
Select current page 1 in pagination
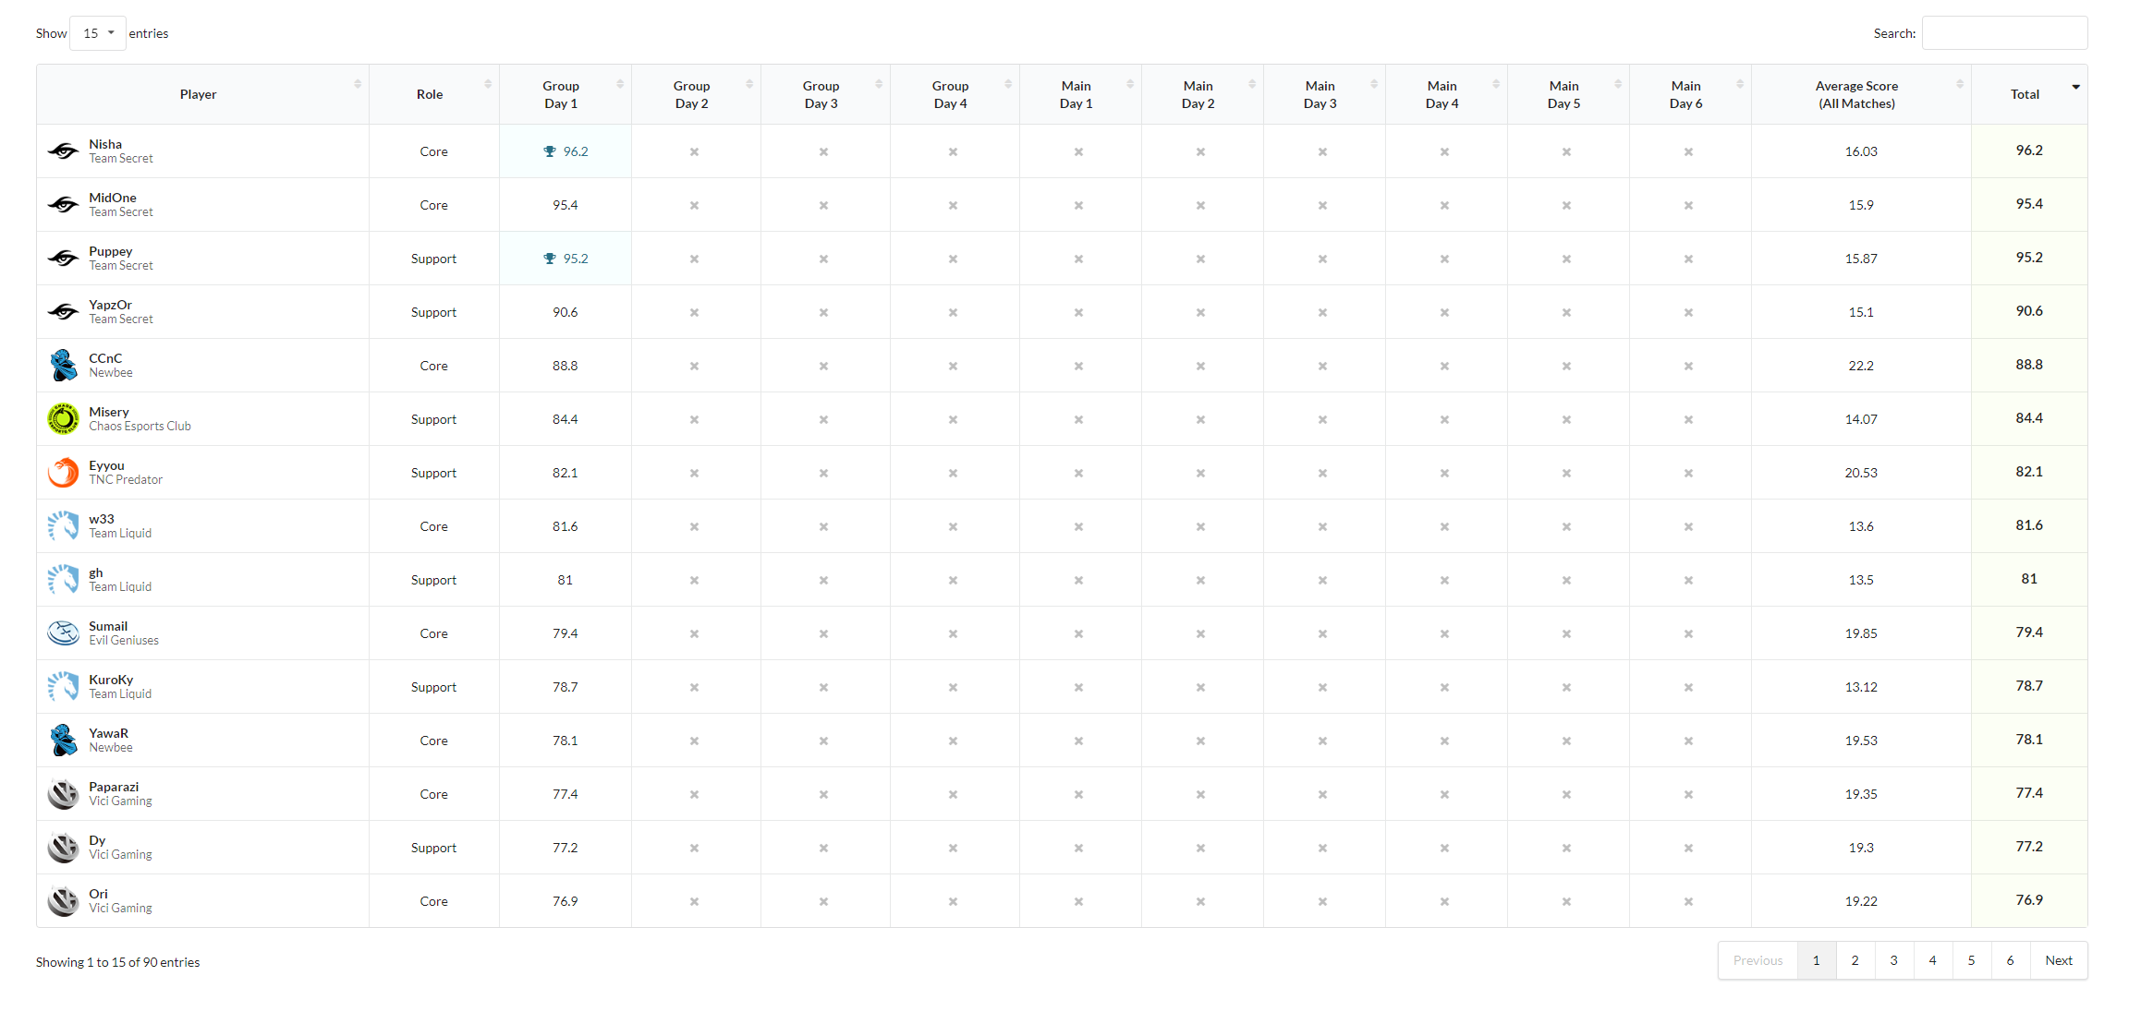1816,960
